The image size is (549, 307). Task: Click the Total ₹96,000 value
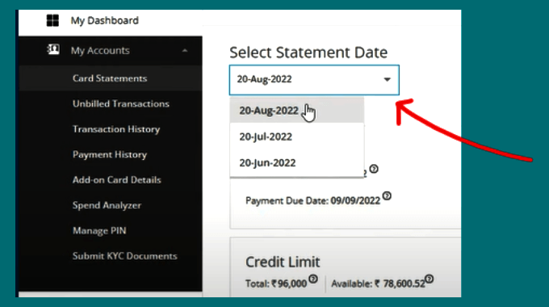tap(276, 284)
